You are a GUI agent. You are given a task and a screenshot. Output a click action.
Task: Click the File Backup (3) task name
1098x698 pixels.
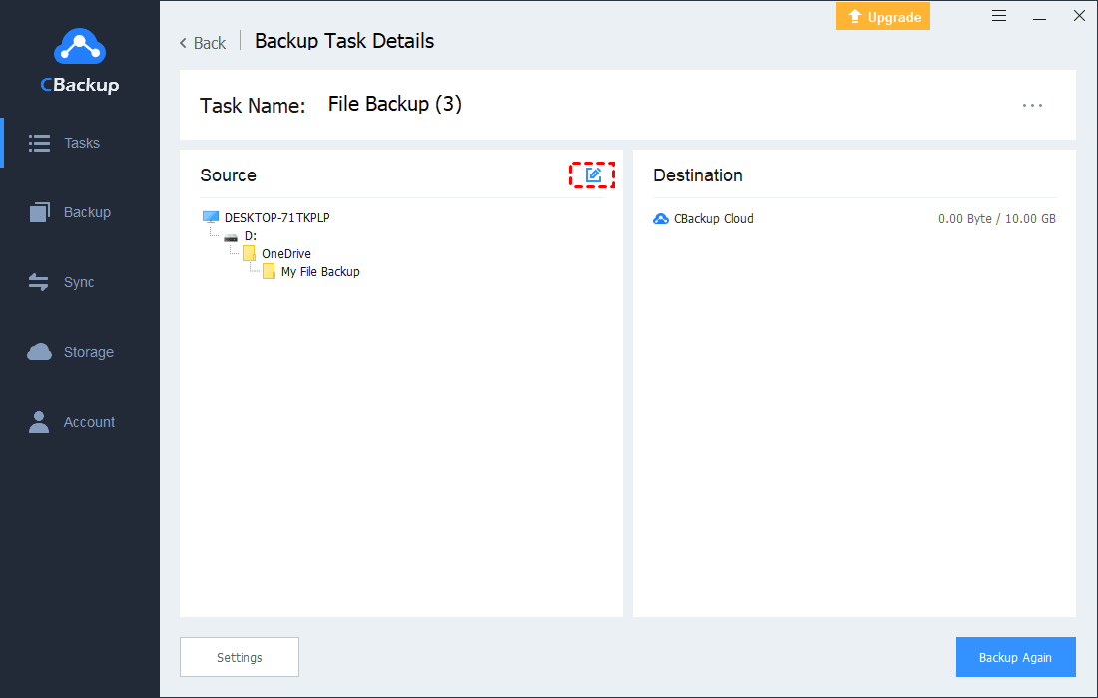(x=394, y=105)
